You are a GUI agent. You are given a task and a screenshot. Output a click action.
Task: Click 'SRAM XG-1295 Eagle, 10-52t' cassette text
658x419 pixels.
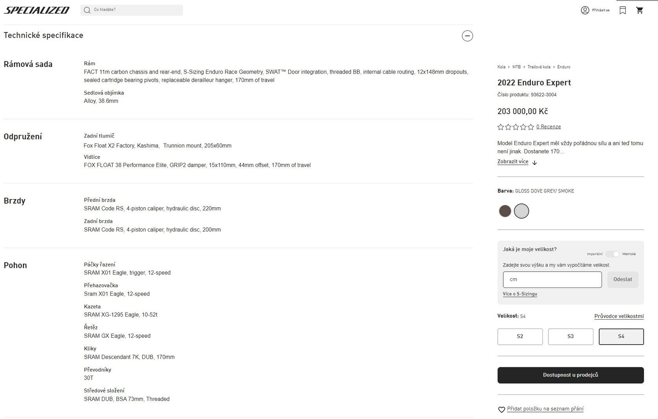coord(121,315)
